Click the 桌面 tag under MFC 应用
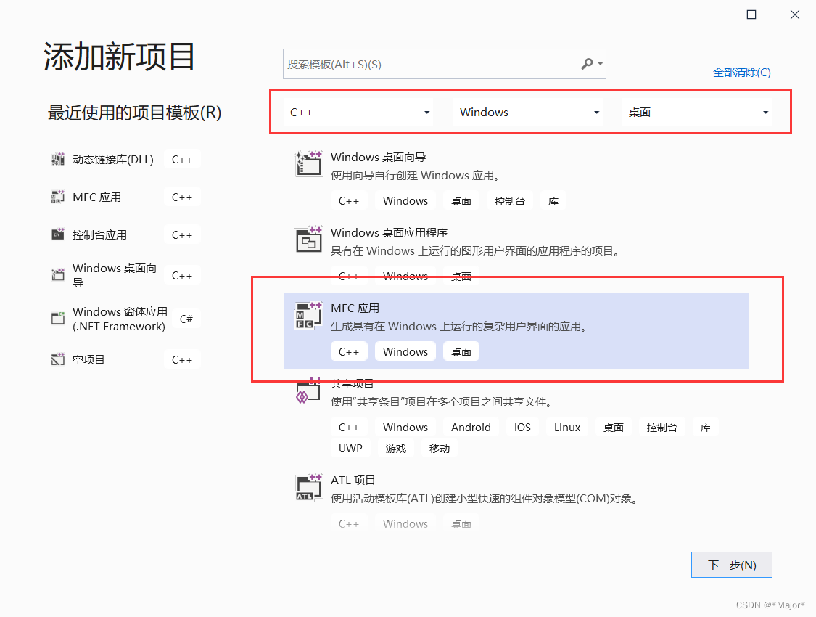This screenshot has width=816, height=617. point(461,352)
